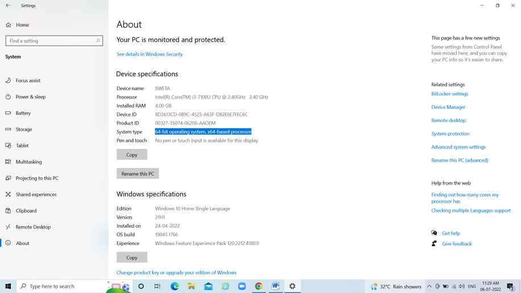This screenshot has width=521, height=293.
Task: Show hidden system tray icons
Action: pos(430,286)
